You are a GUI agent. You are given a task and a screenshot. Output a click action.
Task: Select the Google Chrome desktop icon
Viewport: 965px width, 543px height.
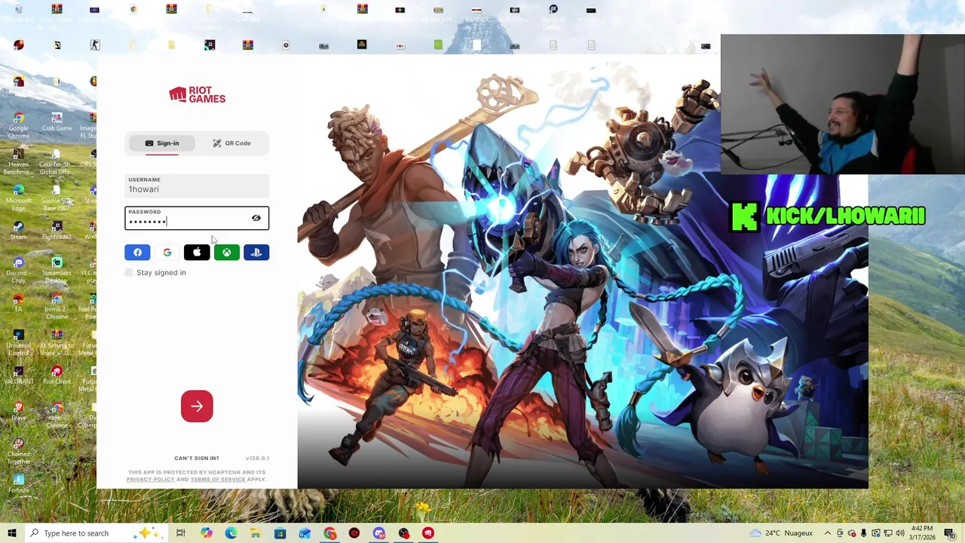(x=19, y=126)
